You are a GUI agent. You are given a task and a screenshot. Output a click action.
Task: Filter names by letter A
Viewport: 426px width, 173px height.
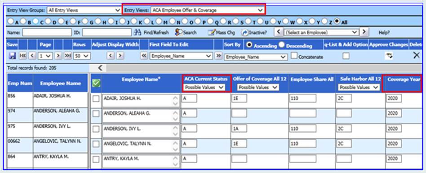[x=11, y=21]
